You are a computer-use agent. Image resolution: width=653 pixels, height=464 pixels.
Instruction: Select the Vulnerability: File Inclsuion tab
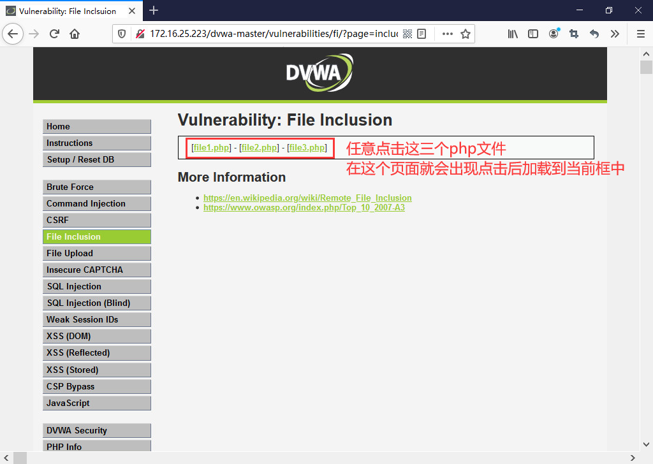pyautogui.click(x=71, y=11)
